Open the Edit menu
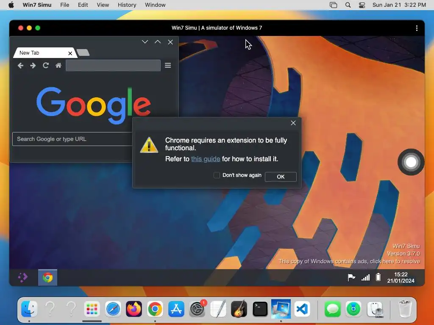This screenshot has height=325, width=434. (83, 5)
